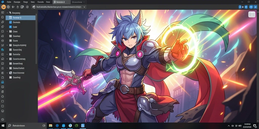Open the File Explorer icon on taskbar

click(51, 126)
